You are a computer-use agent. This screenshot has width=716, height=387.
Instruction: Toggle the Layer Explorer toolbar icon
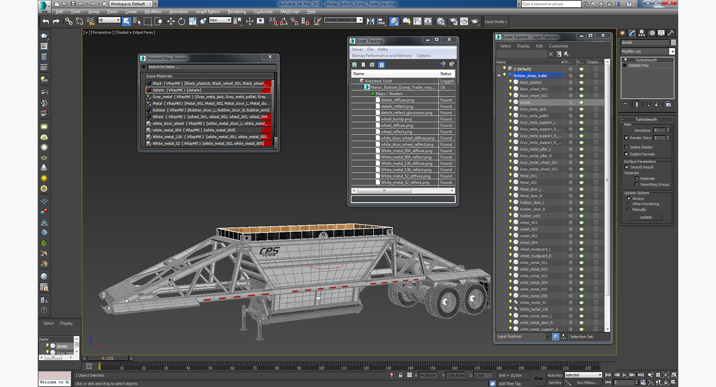394,21
